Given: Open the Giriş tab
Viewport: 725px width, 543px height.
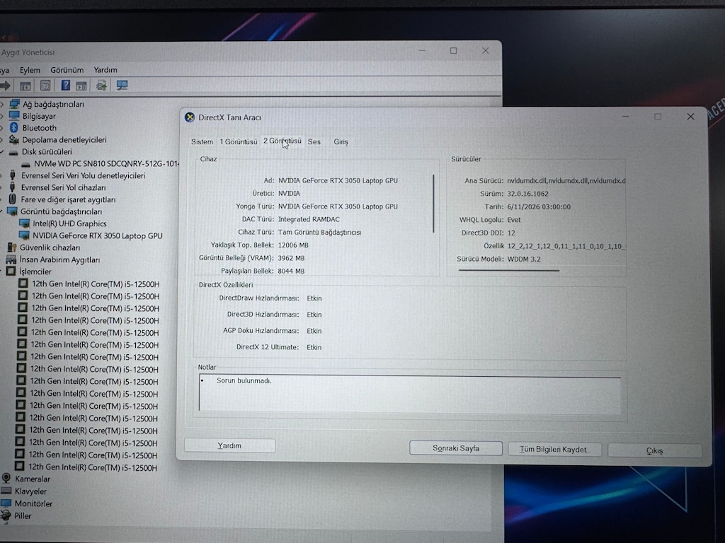Looking at the screenshot, I should pos(341,141).
